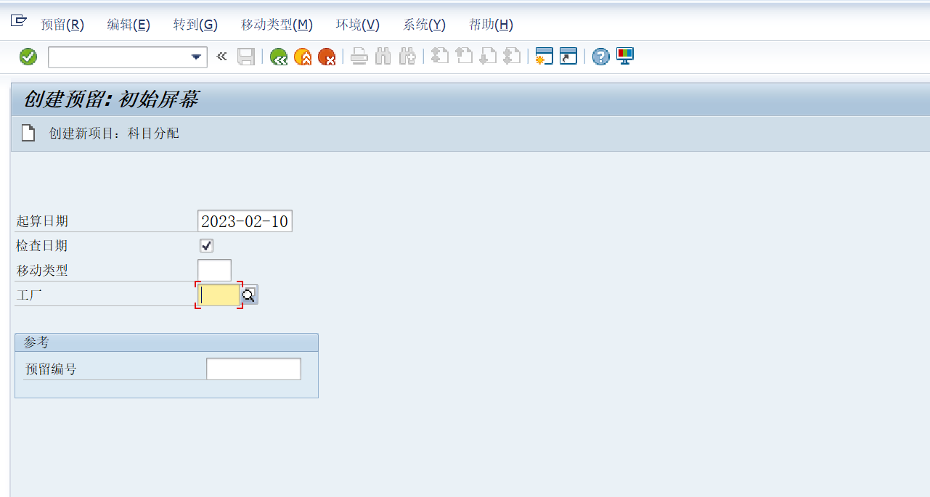Click the Save diskette icon
Image resolution: width=930 pixels, height=497 pixels.
click(x=246, y=57)
